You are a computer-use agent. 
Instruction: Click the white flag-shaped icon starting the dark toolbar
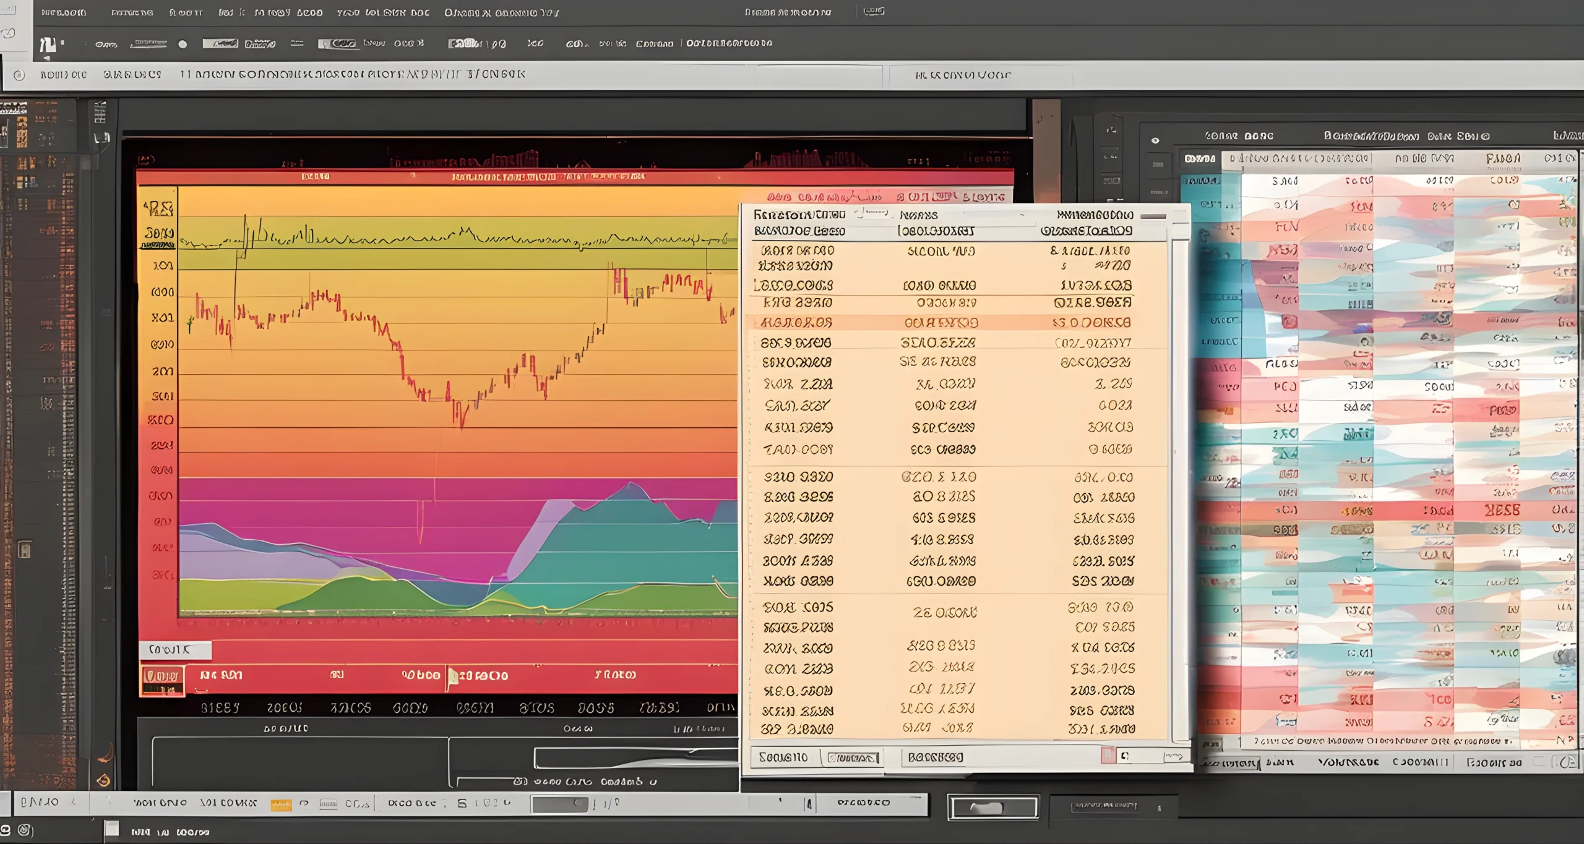(48, 45)
